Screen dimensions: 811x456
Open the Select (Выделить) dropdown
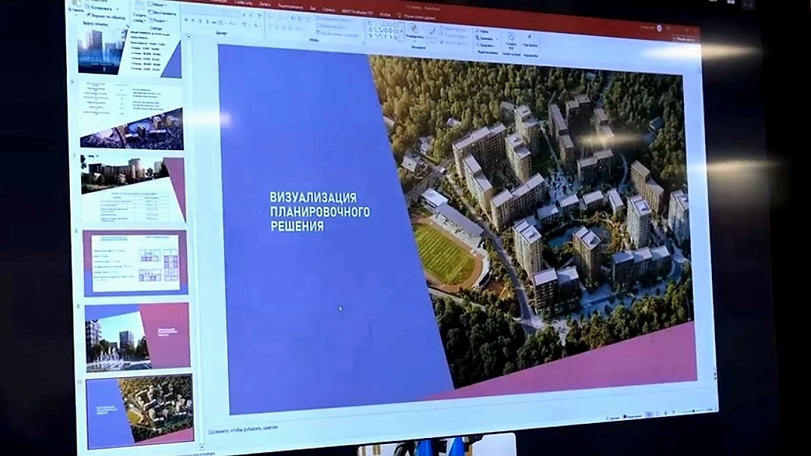tap(486, 45)
